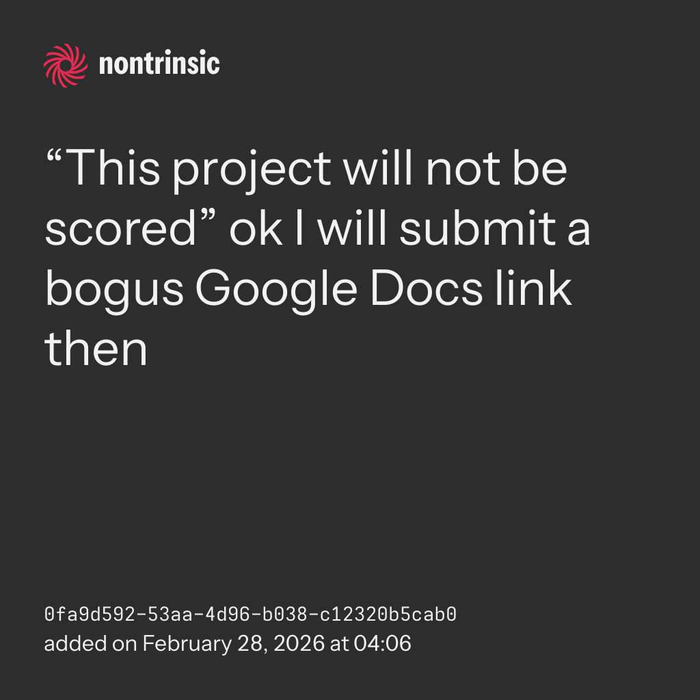700x700 pixels.
Task: Click the red swirl nontrinsic logo icon
Action: [x=65, y=65]
